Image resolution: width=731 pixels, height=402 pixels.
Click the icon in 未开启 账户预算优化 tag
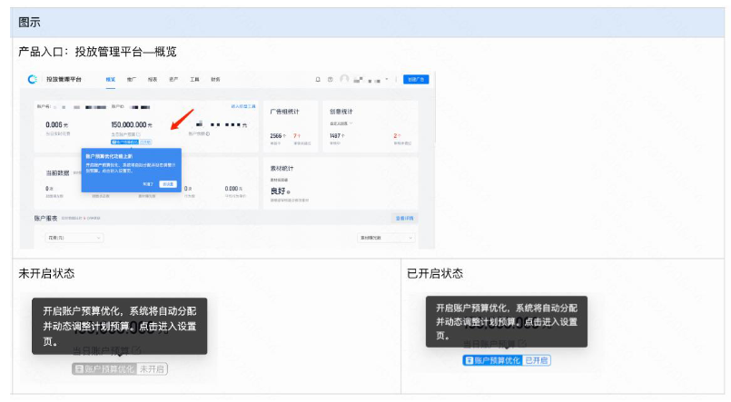[79, 368]
